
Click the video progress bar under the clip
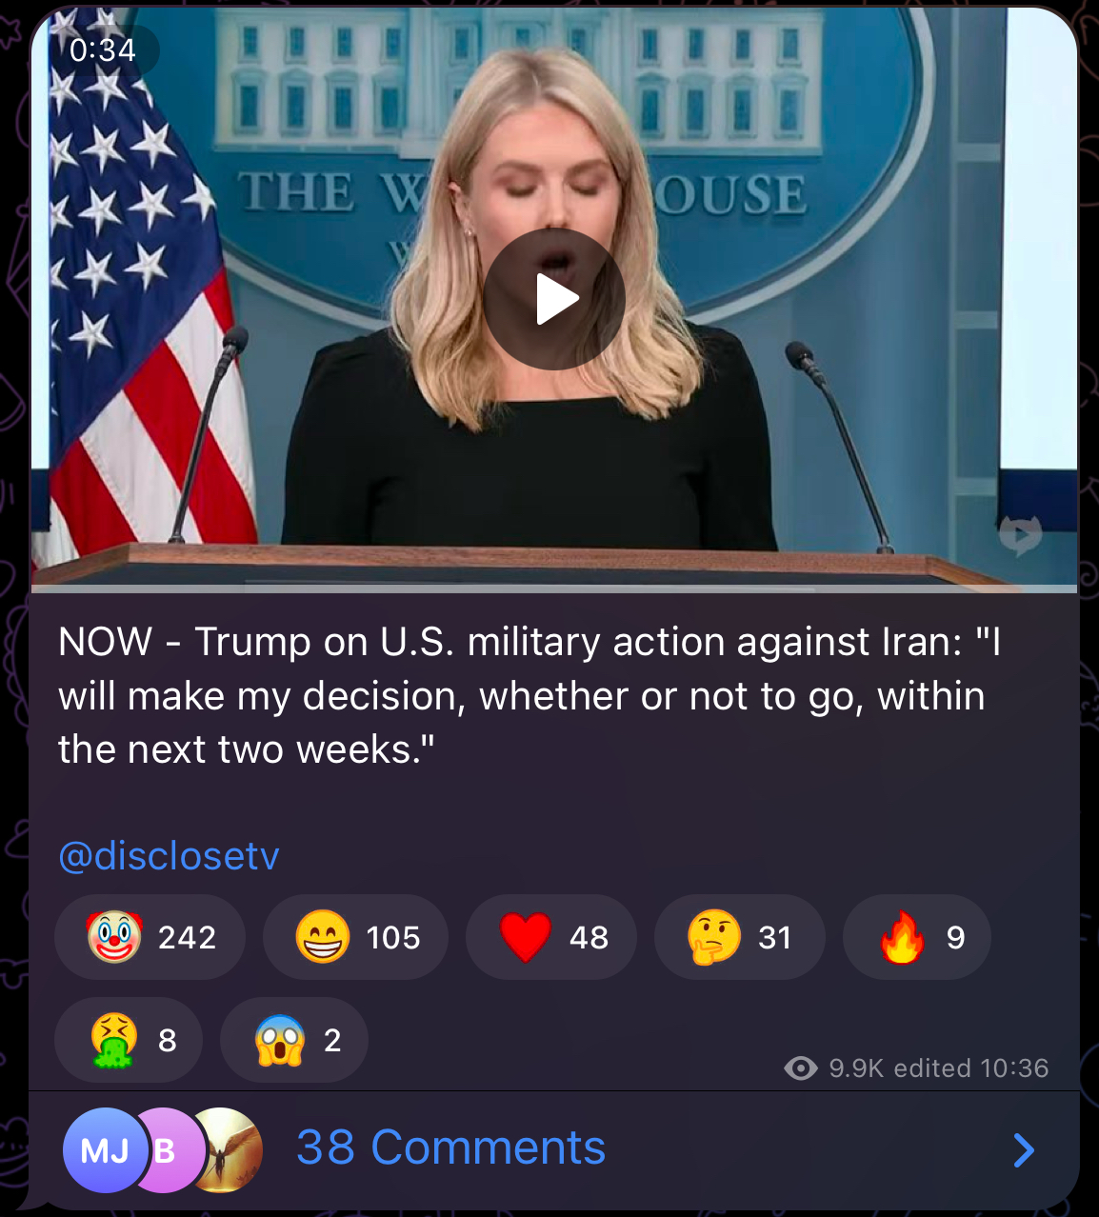554,589
